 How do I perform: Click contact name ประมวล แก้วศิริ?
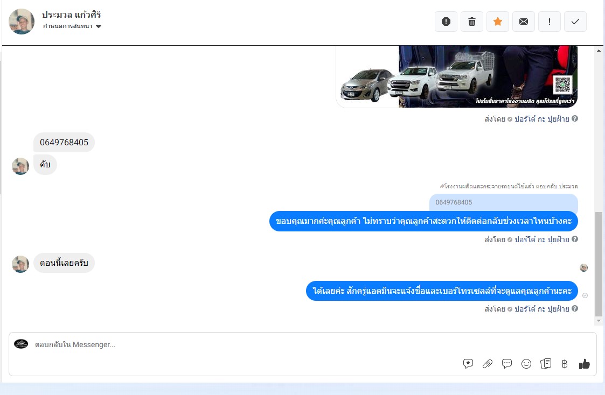click(x=71, y=15)
